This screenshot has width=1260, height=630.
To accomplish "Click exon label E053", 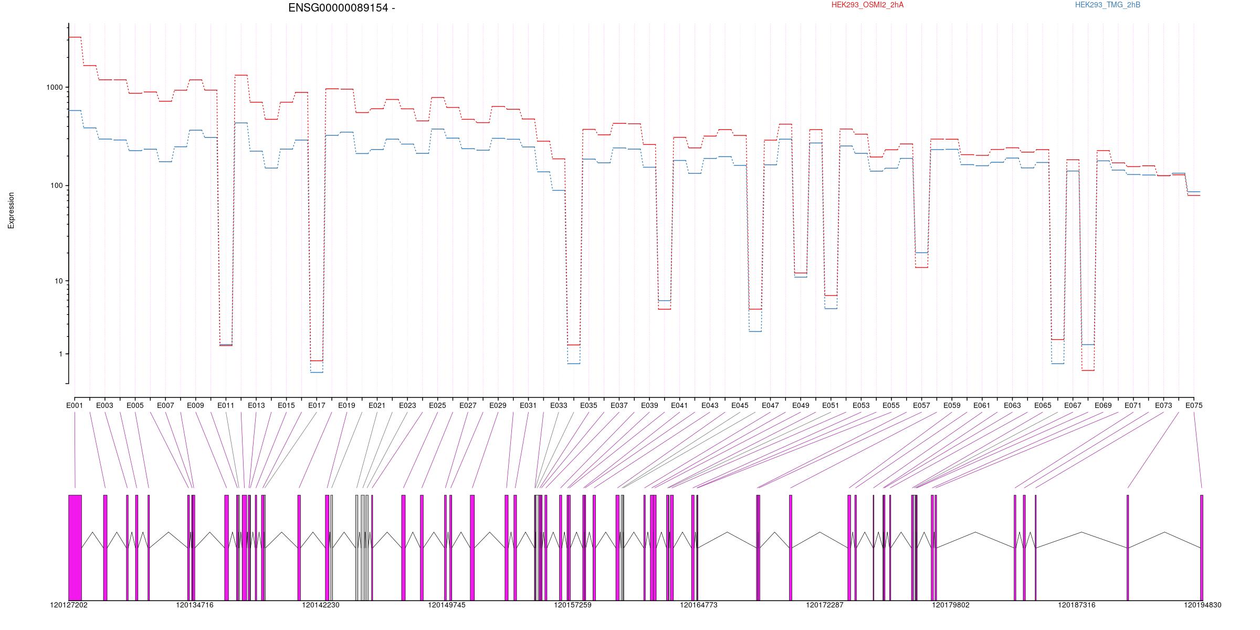I will click(x=861, y=405).
